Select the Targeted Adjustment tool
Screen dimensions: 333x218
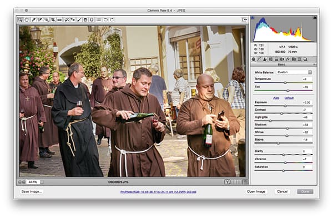click(x=46, y=20)
